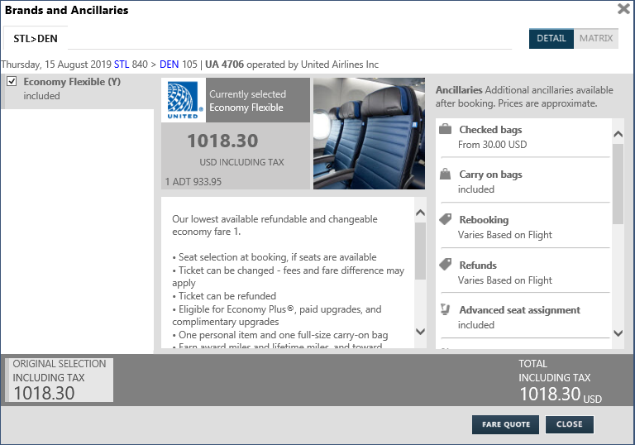Screen dimensions: 635x445
Task: Click the Rebooking tag icon
Action: (445, 219)
